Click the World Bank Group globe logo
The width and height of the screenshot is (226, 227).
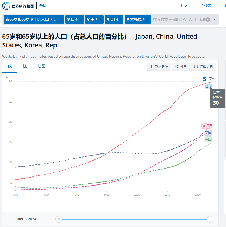pyautogui.click(x=6, y=6)
